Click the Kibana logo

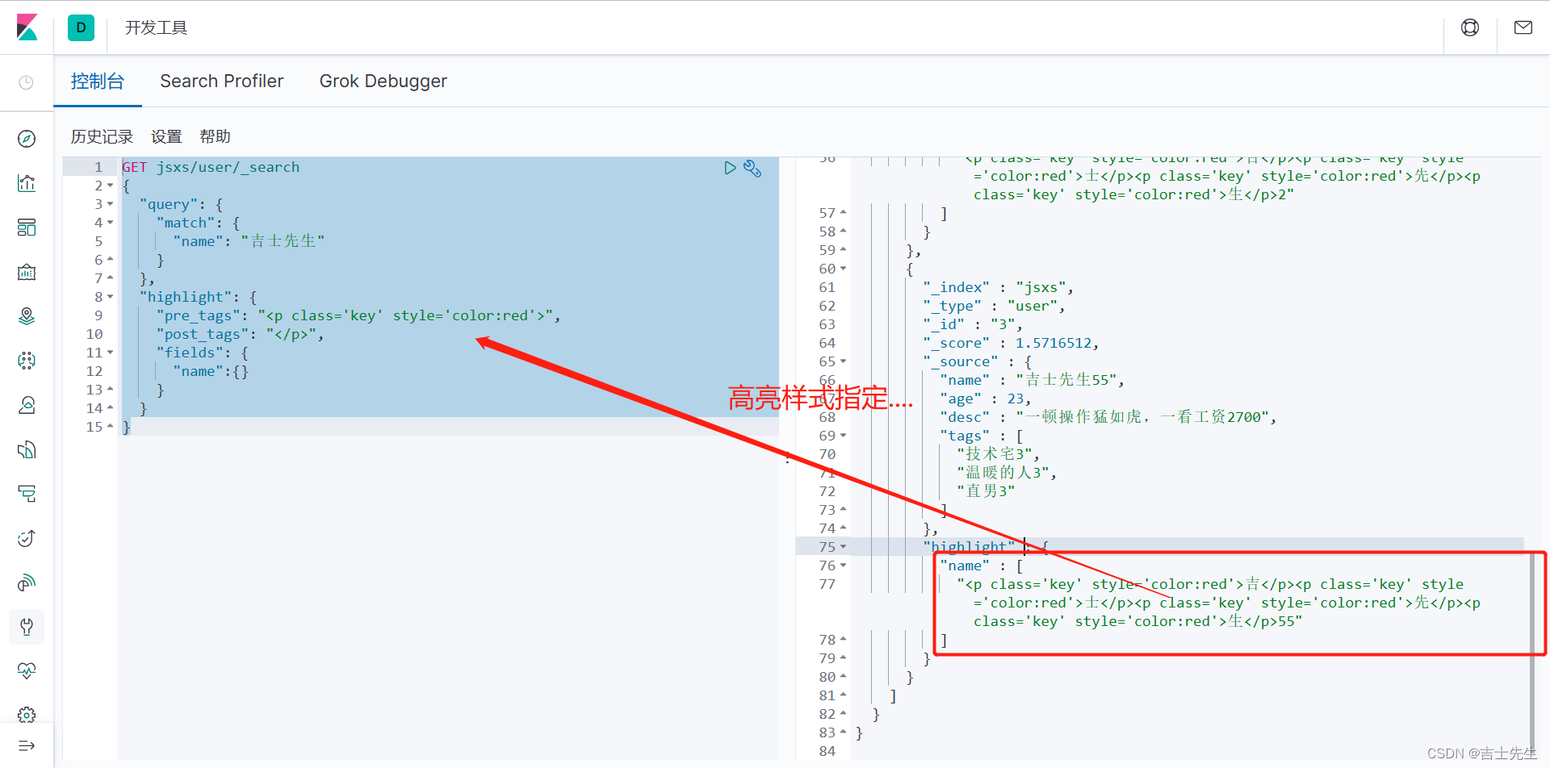pos(27,27)
